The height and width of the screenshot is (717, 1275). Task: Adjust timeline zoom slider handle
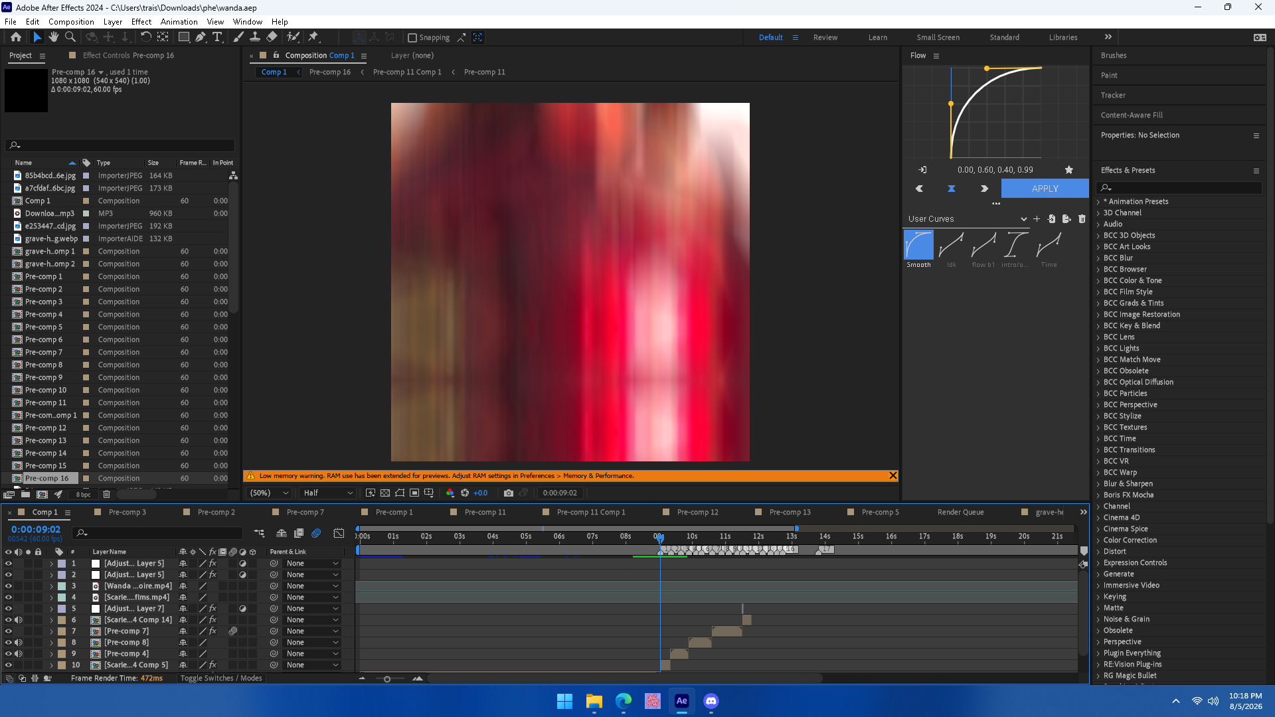[387, 678]
